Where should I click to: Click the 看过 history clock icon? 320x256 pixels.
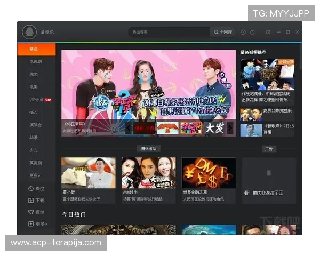(x=31, y=189)
